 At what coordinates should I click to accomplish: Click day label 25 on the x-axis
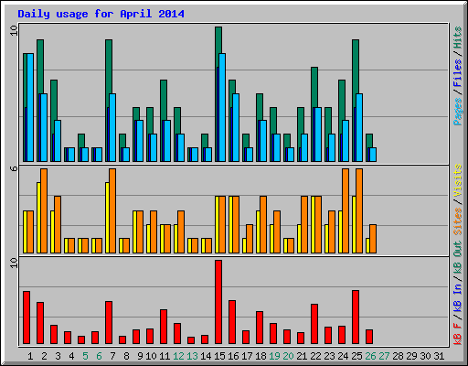pos(356,356)
